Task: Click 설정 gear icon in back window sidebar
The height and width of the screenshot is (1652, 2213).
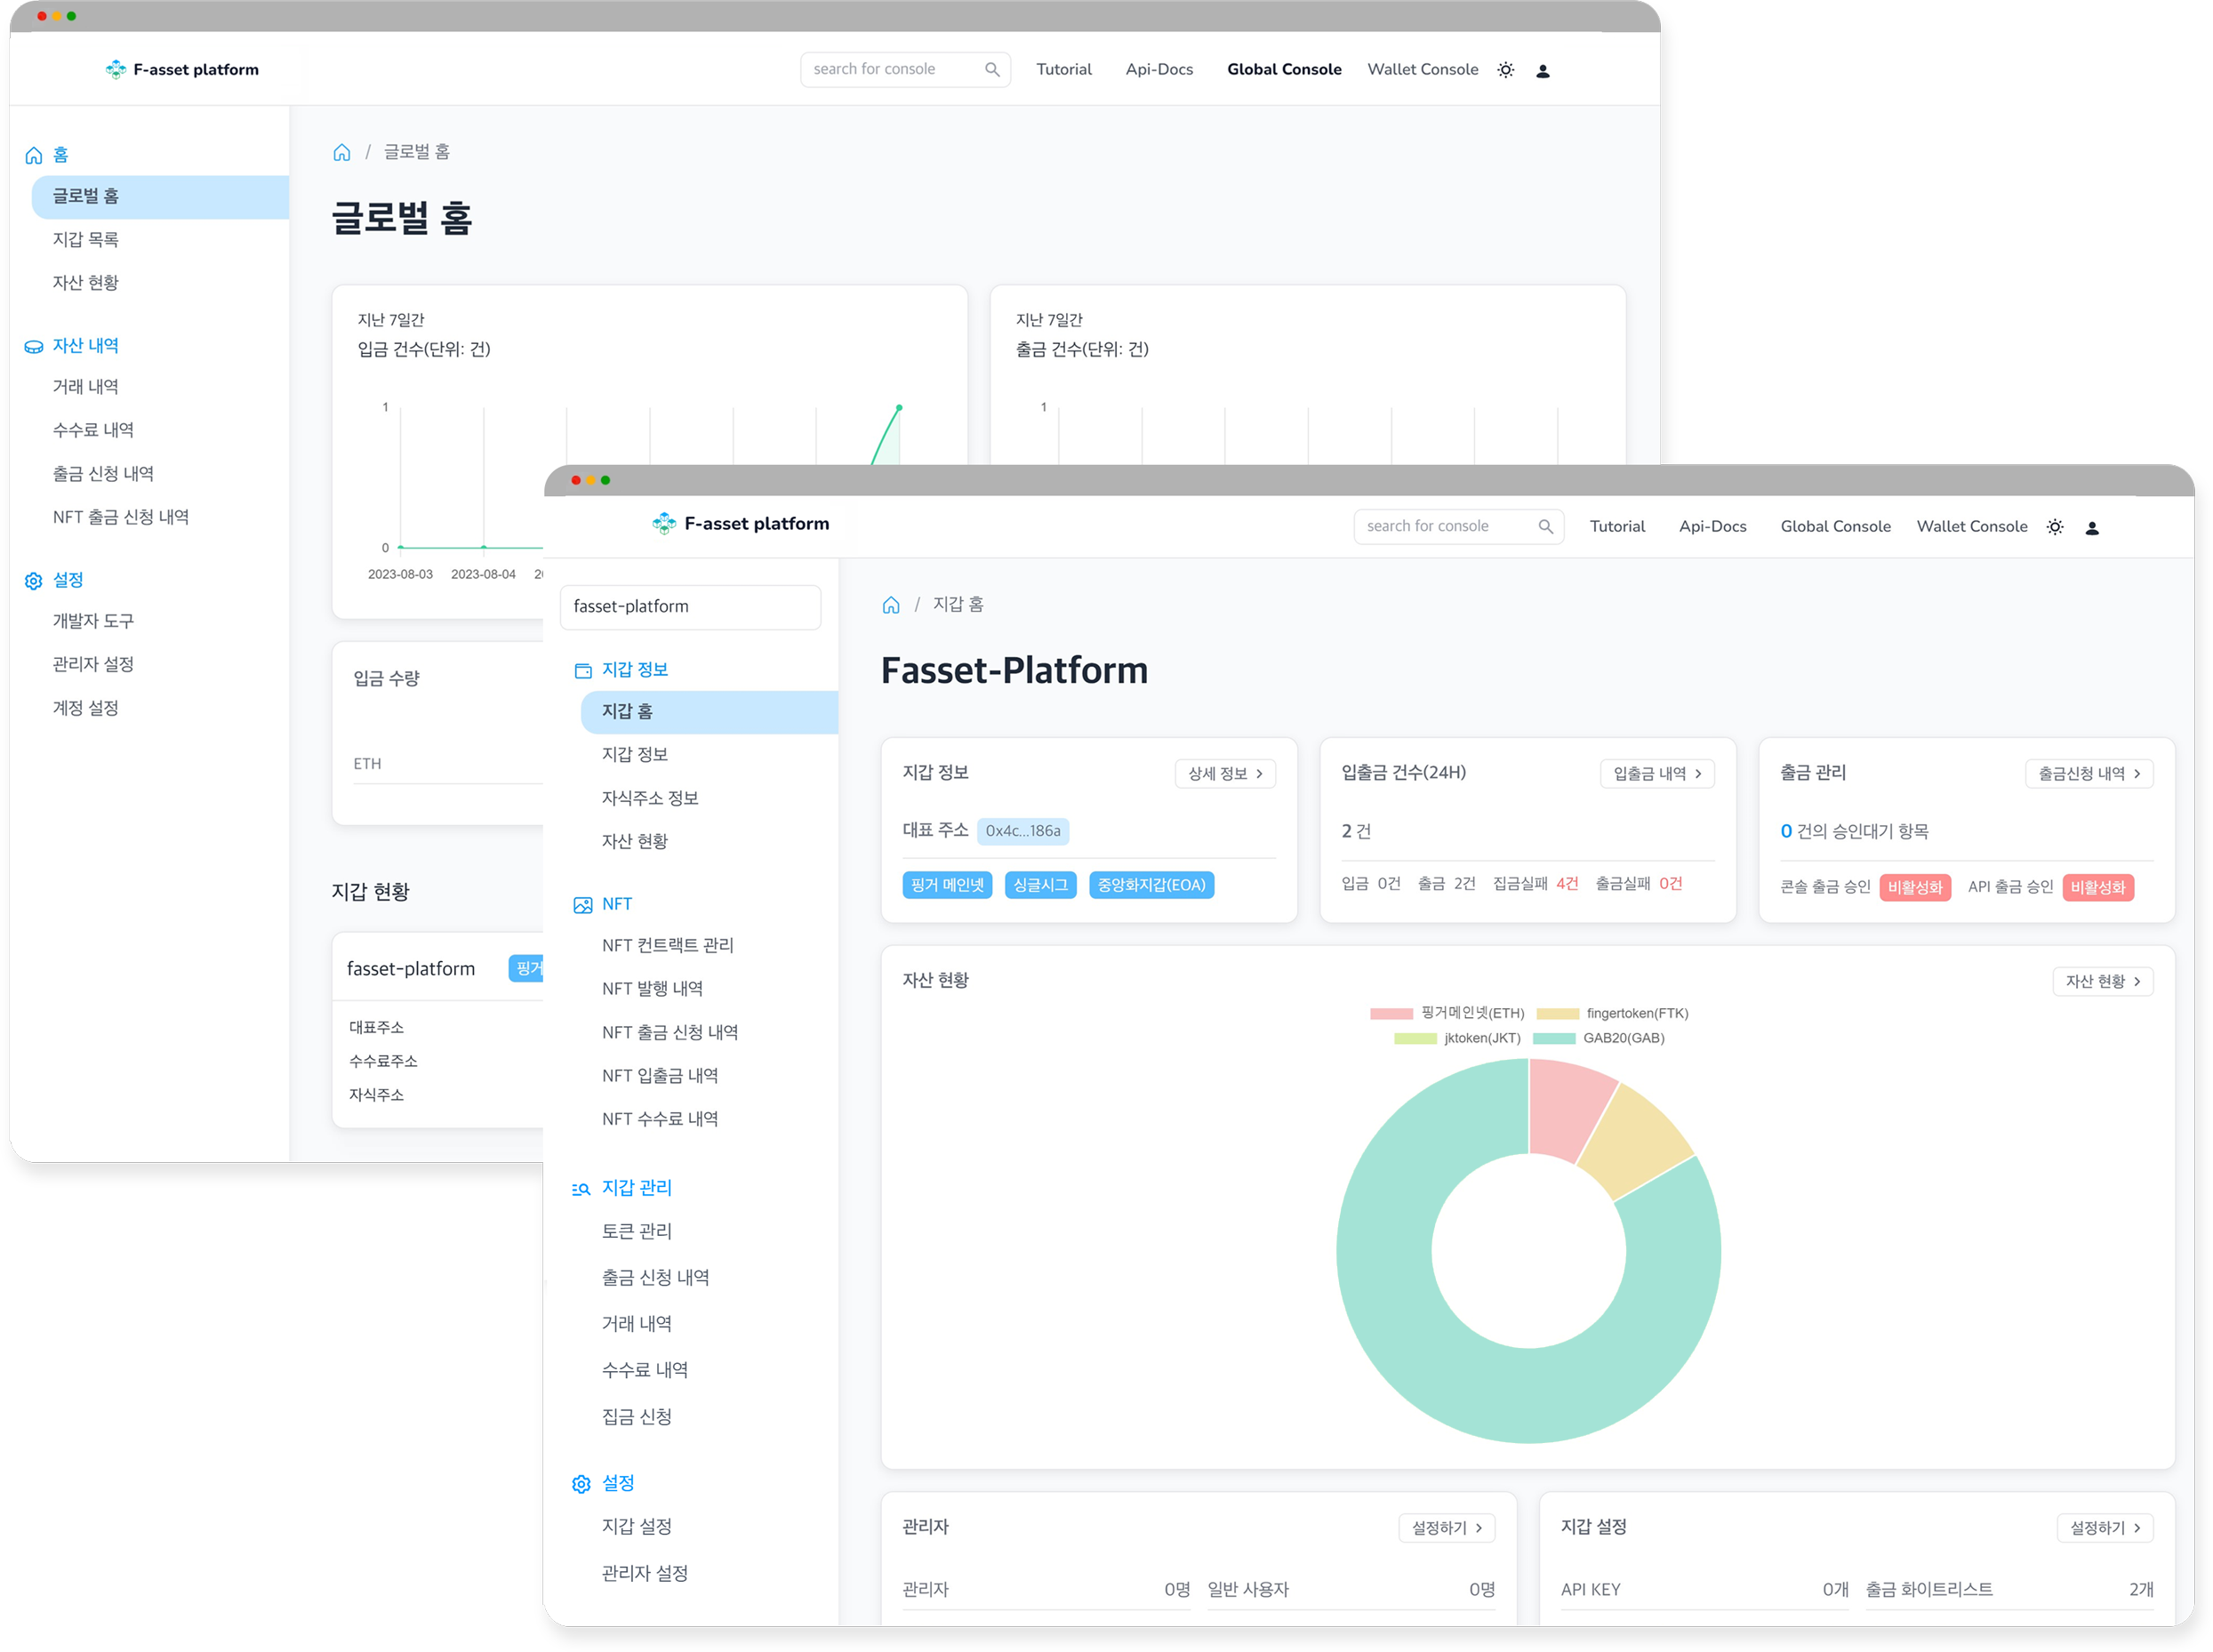Action: click(x=34, y=580)
